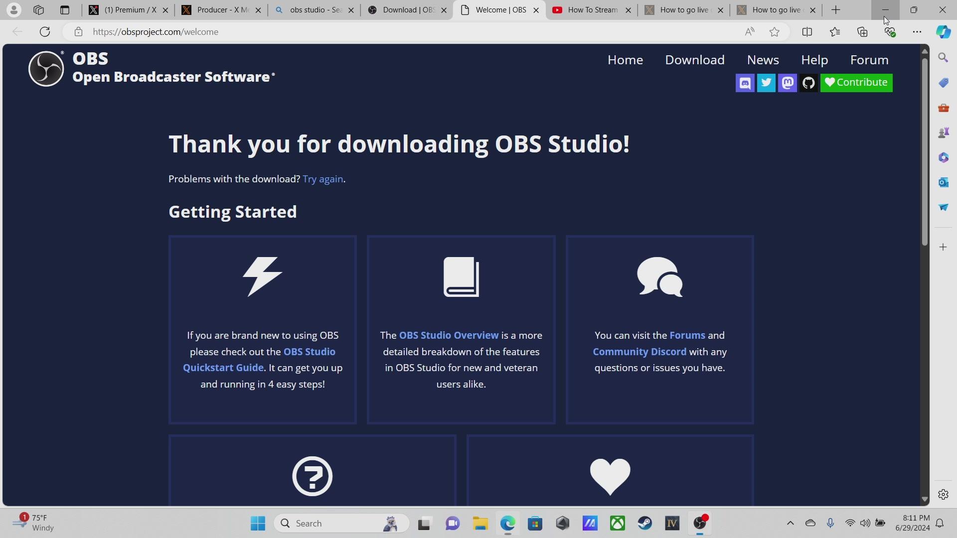Show hidden system tray icons

(790, 523)
